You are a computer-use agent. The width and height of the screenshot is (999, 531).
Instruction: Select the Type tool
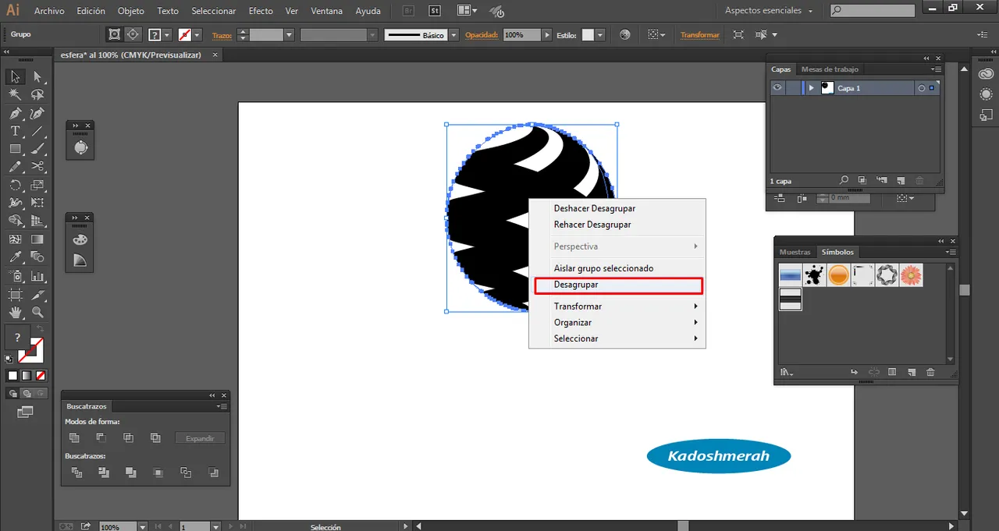click(15, 131)
